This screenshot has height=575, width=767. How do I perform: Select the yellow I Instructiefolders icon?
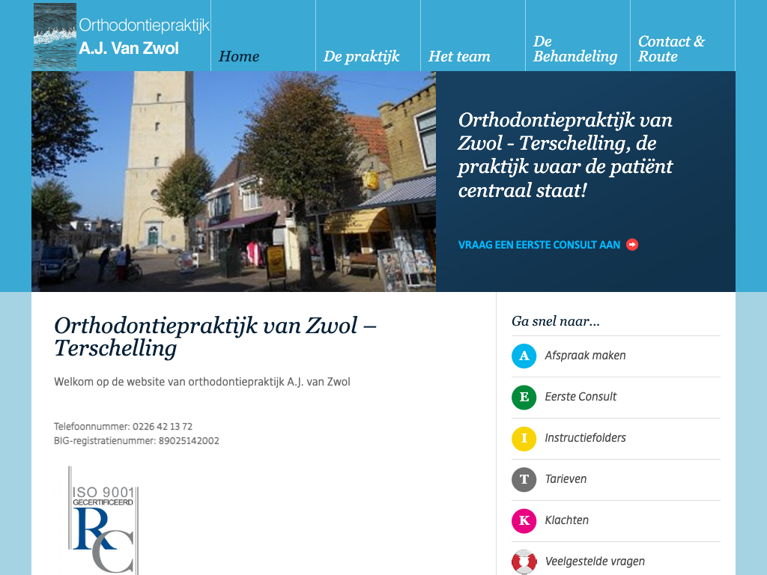click(x=524, y=438)
